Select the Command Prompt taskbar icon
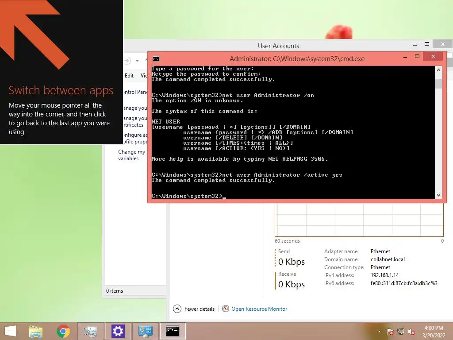This screenshot has height=340, width=453. 173,331
